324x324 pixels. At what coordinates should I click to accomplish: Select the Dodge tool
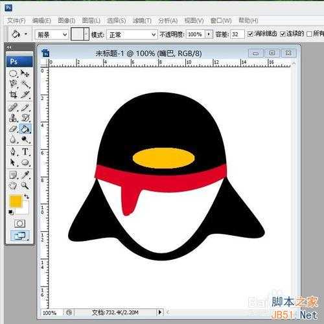25,139
